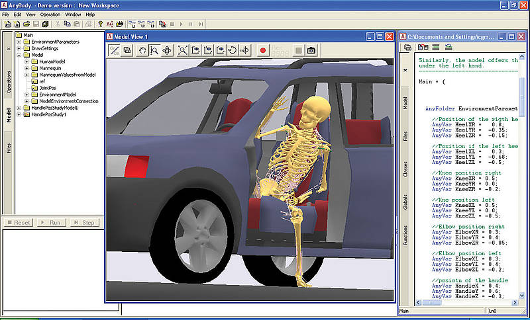Click the Run button
This screenshot has height=320, width=530.
coord(51,222)
